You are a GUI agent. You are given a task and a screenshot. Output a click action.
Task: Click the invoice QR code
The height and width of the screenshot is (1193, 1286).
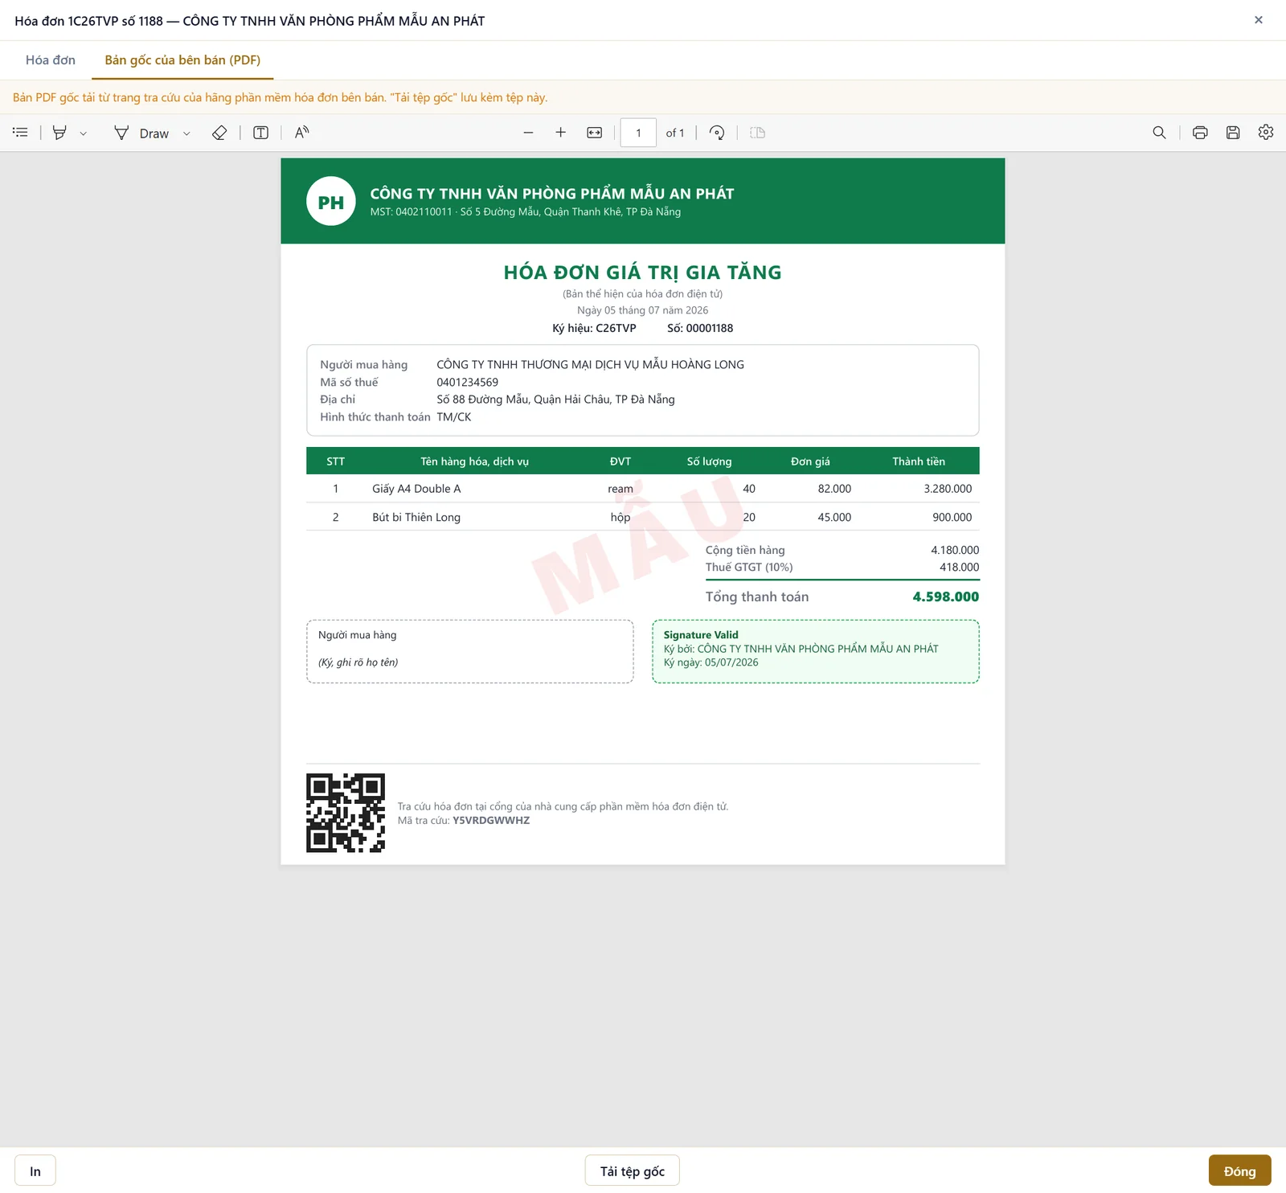[x=346, y=813]
